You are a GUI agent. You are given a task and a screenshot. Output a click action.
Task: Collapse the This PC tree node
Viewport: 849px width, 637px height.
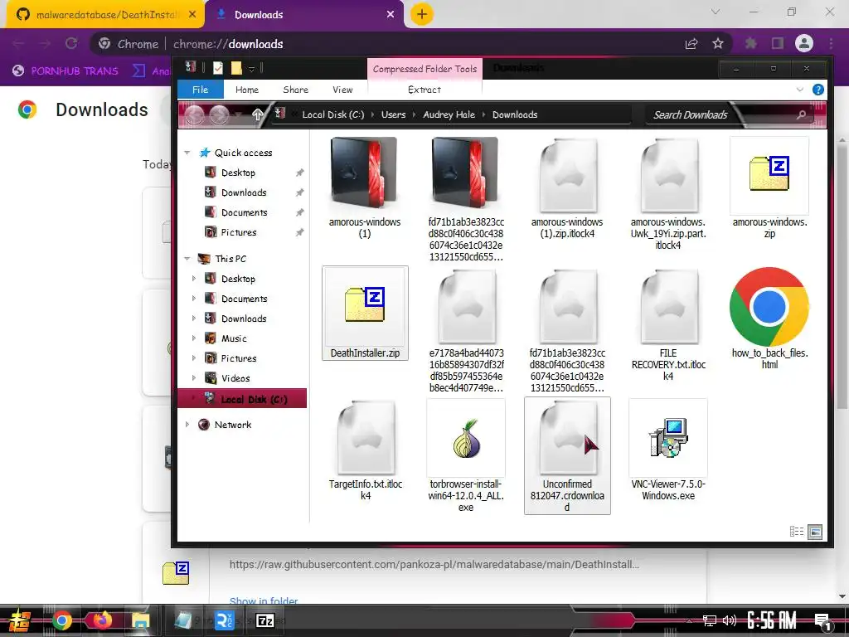(x=187, y=259)
